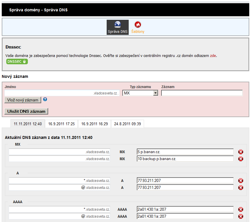Screen dimensions: 251x222
Task: Open the Správa DNS toolbar icon
Action: 117,27
